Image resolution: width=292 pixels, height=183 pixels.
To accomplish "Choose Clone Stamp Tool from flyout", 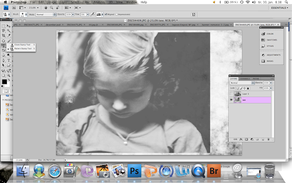I will 22,45.
